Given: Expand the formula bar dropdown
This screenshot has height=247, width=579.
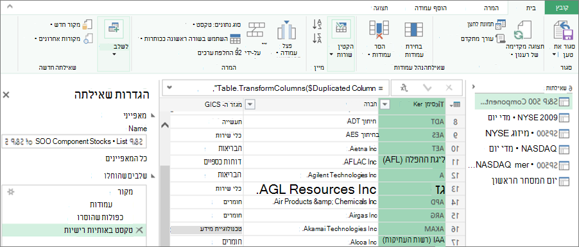Looking at the screenshot, I should (x=169, y=88).
